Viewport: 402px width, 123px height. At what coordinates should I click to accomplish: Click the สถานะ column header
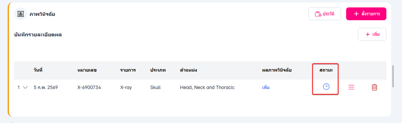(326, 70)
